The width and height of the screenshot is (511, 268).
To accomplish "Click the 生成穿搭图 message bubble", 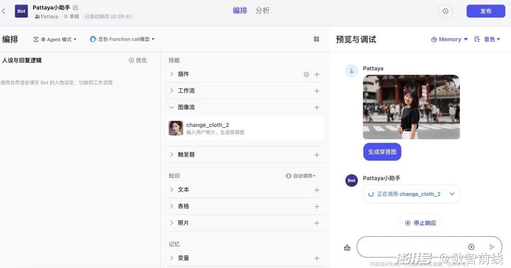I will (382, 152).
